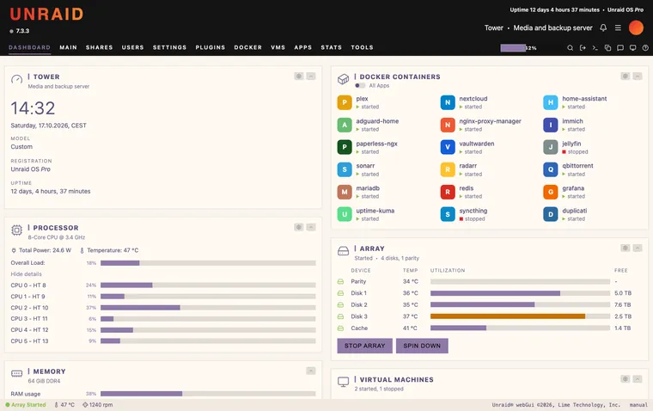Collapse the Processor tile
Image resolution: width=653 pixels, height=411 pixels.
pyautogui.click(x=311, y=227)
